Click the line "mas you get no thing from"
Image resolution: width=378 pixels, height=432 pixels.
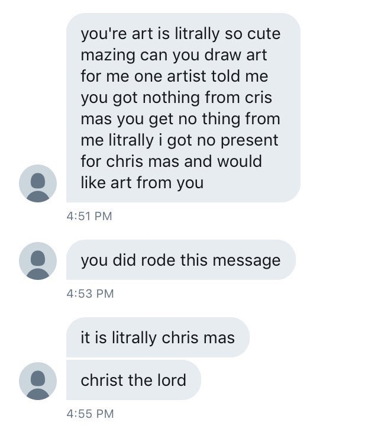pos(180,119)
